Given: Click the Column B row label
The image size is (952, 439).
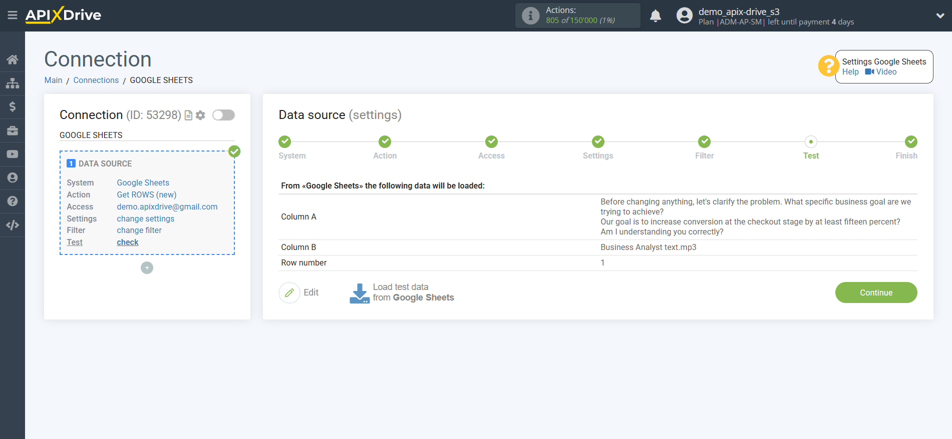Looking at the screenshot, I should (x=298, y=247).
